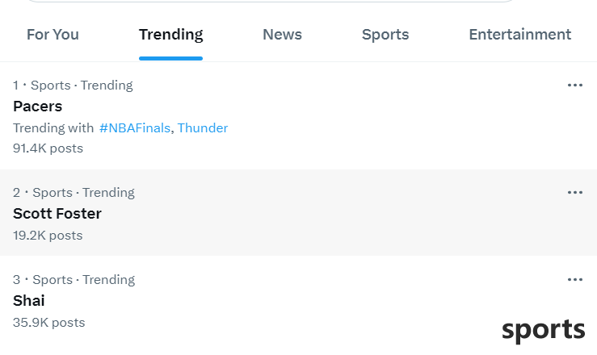Click the sports watermark label
Screen dimensions: 597x355
(544, 330)
